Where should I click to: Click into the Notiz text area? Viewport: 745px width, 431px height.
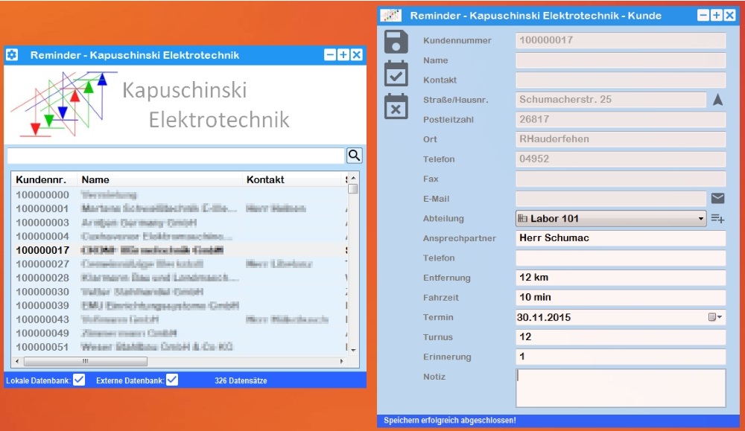point(620,387)
